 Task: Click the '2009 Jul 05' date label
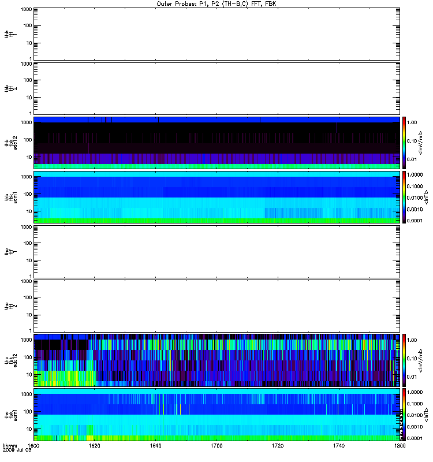click(17, 450)
